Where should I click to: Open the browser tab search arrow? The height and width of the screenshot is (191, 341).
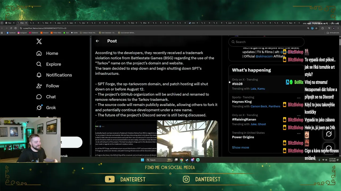2,23
